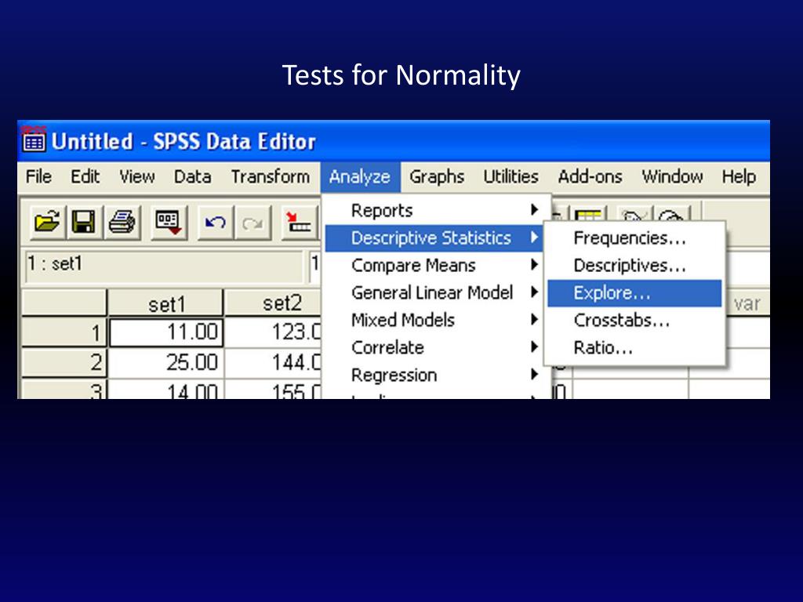The height and width of the screenshot is (602, 803).
Task: Click the cell containing 11.00
Action: tap(166, 332)
